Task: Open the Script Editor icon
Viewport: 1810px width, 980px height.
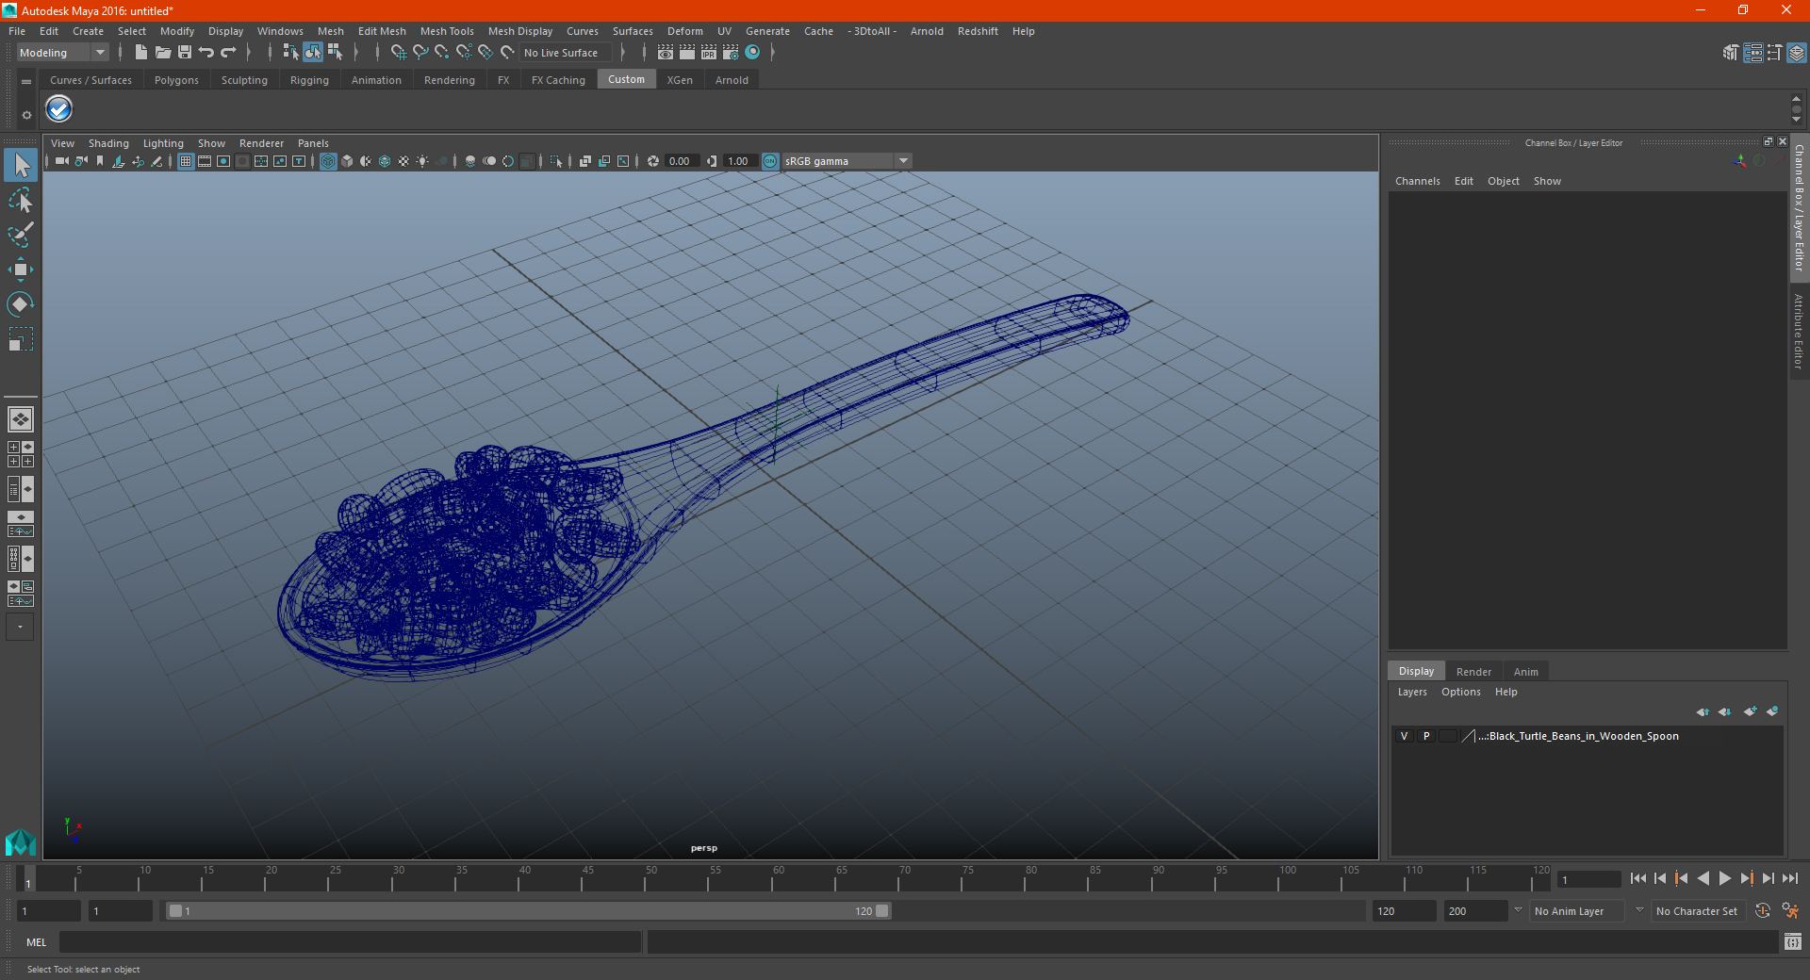Action: coord(1793,941)
